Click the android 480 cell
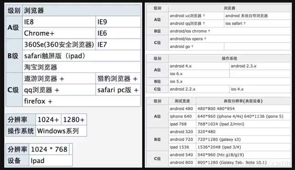295x170 pixels. (182, 109)
